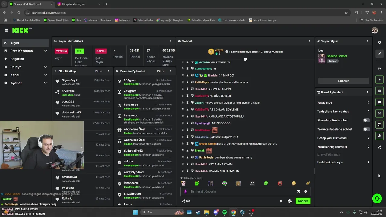Open three-dot menu of Denetim Eylemleri panel
Viewport: 386px width, 217px height.
pos(171,71)
